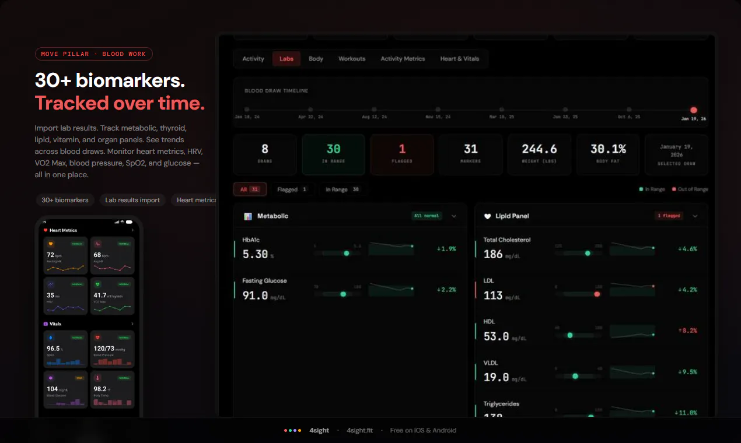
Task: Click the red heart icon beside Heart Metrics
Action: pyautogui.click(x=46, y=230)
